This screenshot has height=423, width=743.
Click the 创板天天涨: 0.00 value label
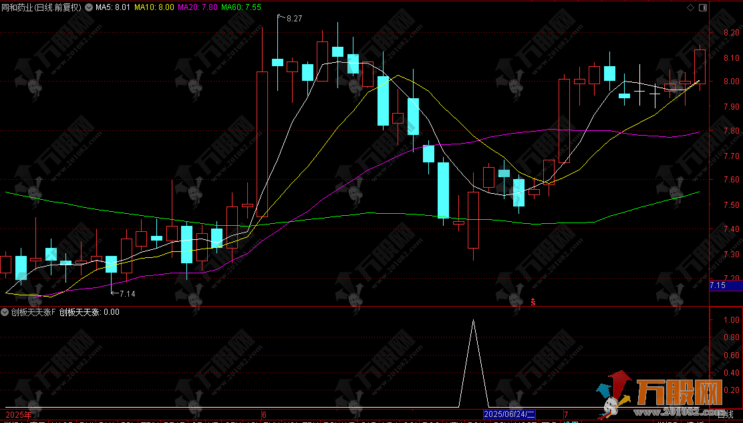tap(89, 312)
